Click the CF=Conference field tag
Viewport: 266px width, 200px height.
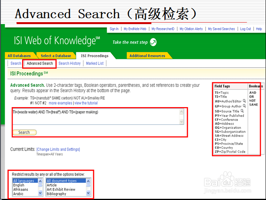coord(226,120)
